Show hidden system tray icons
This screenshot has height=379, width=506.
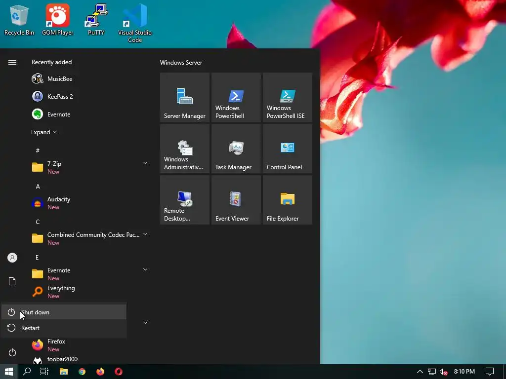pyautogui.click(x=420, y=372)
